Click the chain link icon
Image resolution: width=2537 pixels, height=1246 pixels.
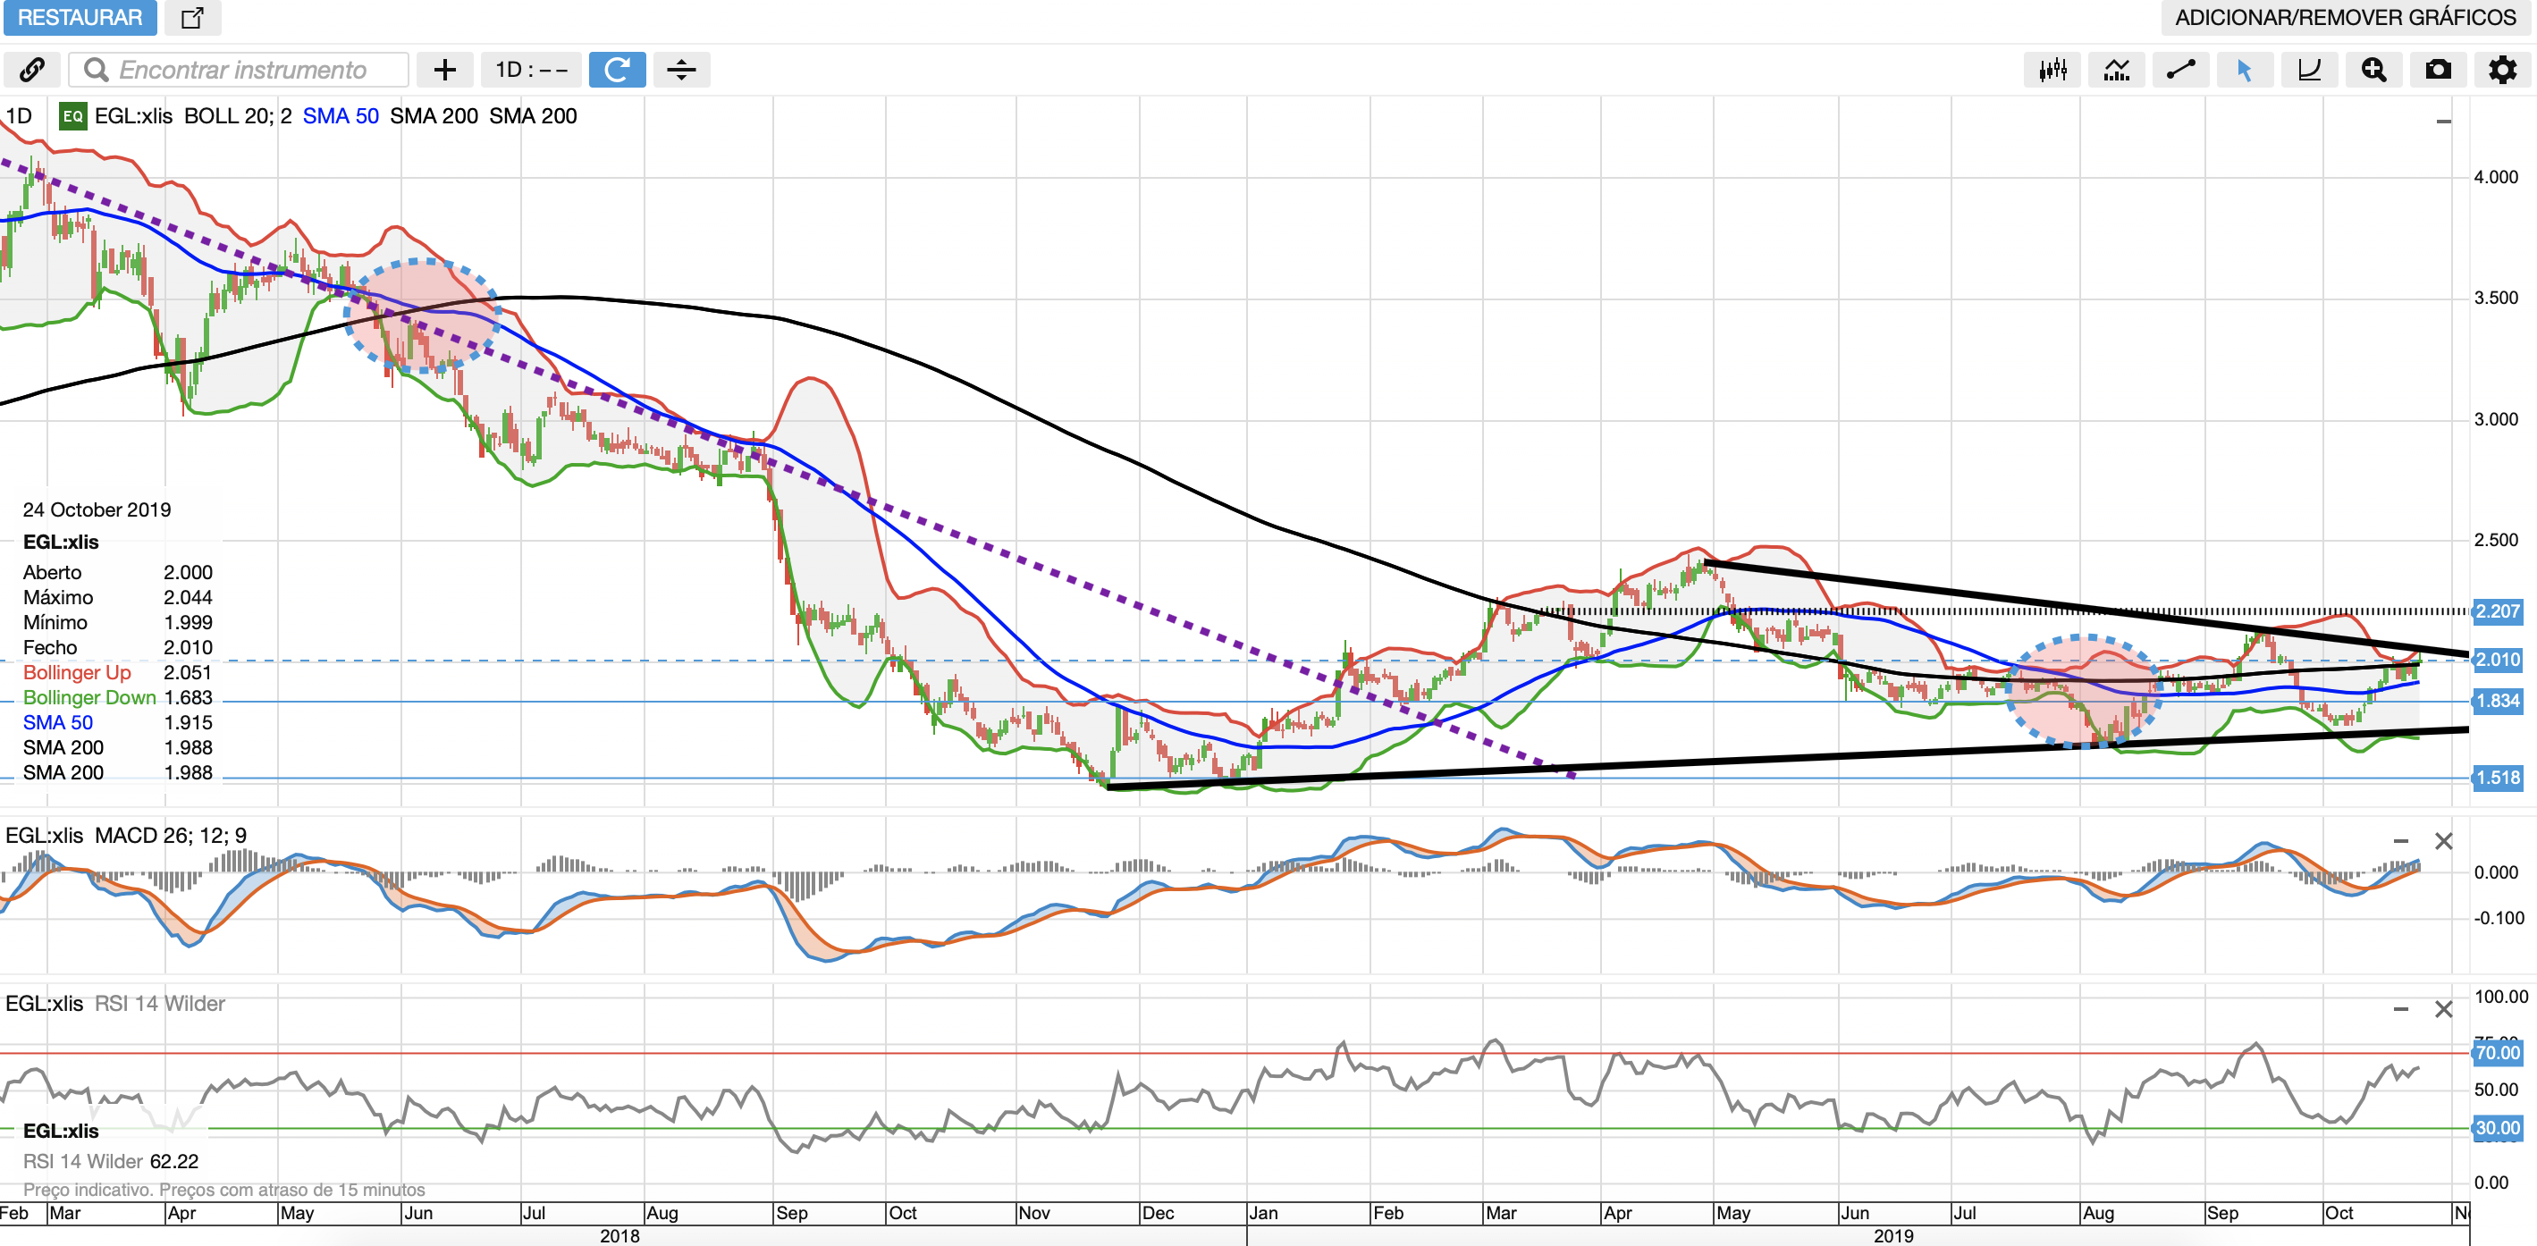(x=31, y=70)
